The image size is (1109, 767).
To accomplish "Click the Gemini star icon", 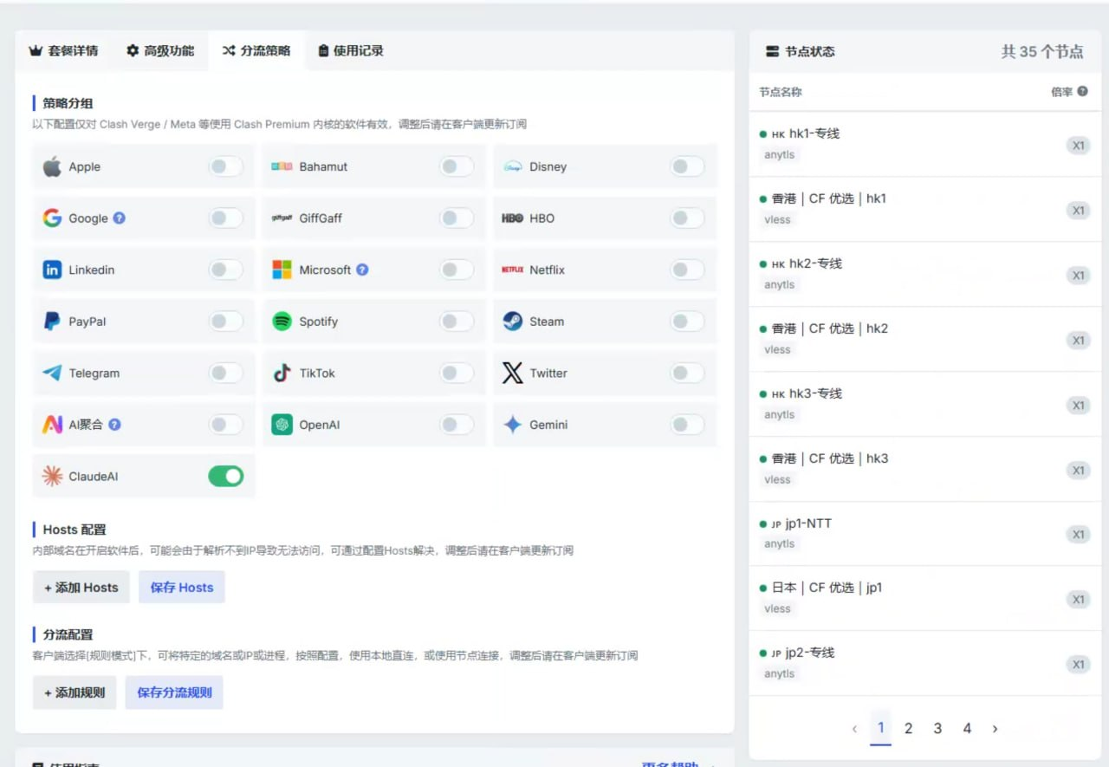I will tap(512, 425).
